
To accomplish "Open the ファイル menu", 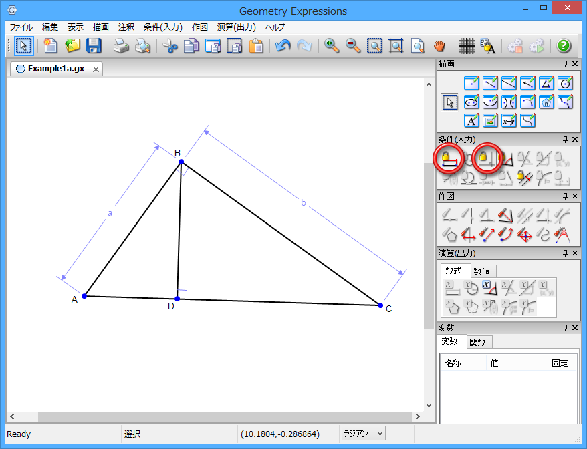I will point(21,27).
